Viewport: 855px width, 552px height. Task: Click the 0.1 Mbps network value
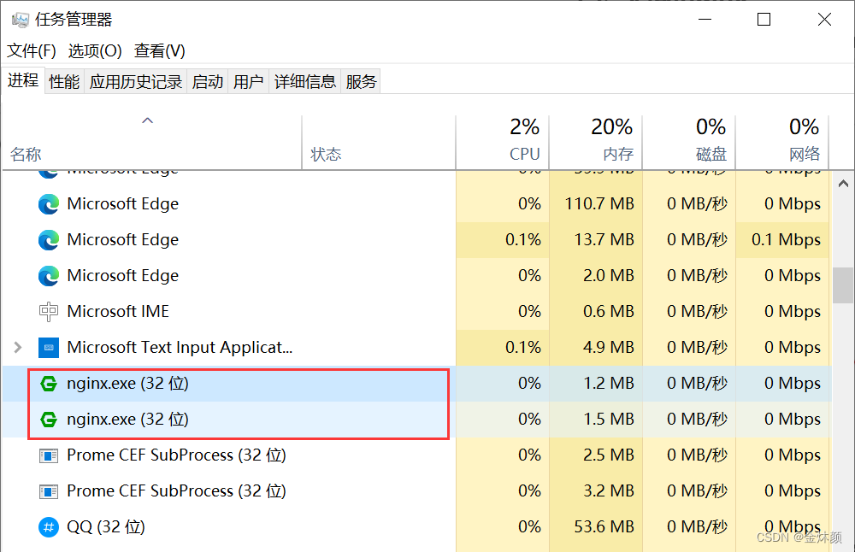[786, 240]
